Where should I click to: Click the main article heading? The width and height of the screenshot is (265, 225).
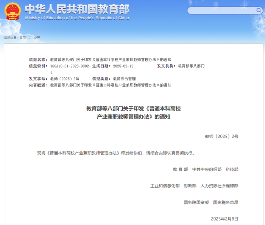pyautogui.click(x=134, y=112)
